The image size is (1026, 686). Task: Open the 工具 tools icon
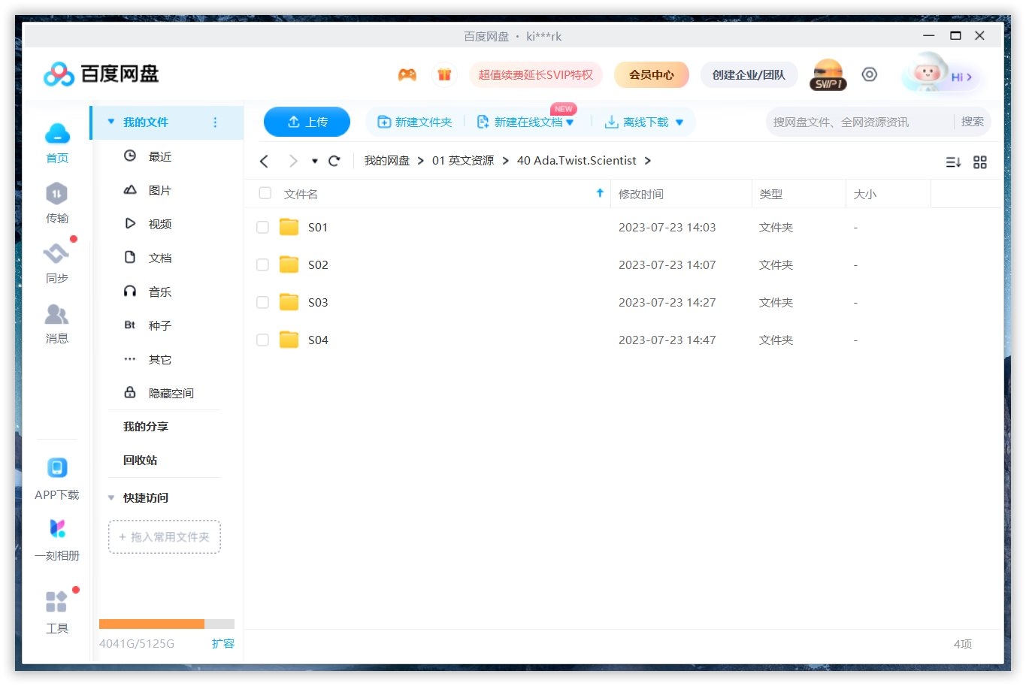[57, 602]
